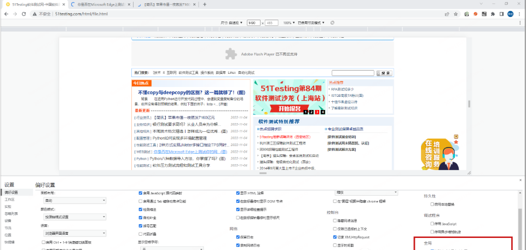Image resolution: width=526 pixels, height=250 pixels.
Task: Toggle the 显示 HTML 注释 checkbox
Action: pyautogui.click(x=238, y=193)
